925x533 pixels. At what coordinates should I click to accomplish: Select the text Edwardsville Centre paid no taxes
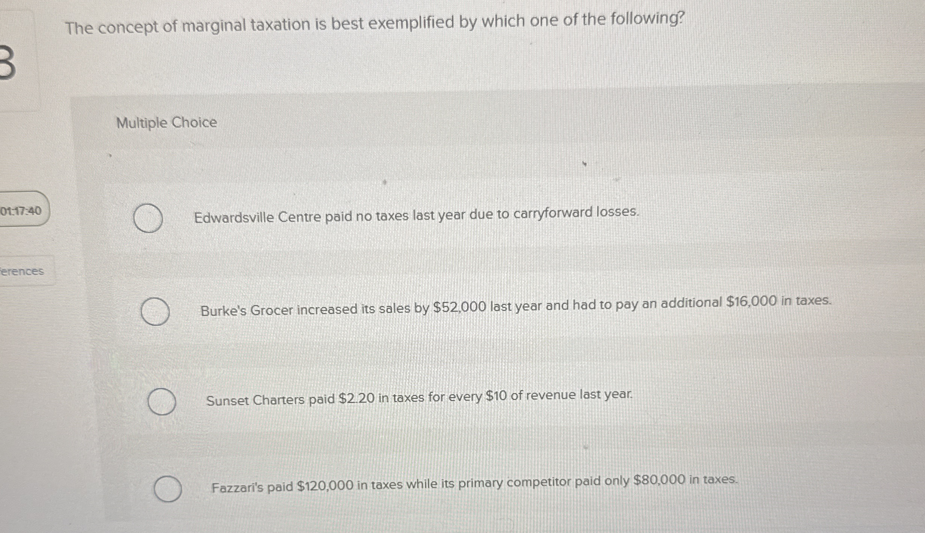pyautogui.click(x=417, y=215)
